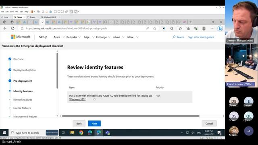Screen dimensions: 258x145
Task: Reload the page with the refresh icon
Action: click(x=12, y=28)
